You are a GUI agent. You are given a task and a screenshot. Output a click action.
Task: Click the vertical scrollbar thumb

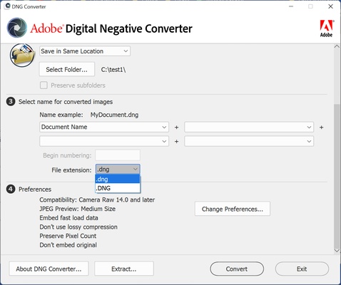pos(337,176)
